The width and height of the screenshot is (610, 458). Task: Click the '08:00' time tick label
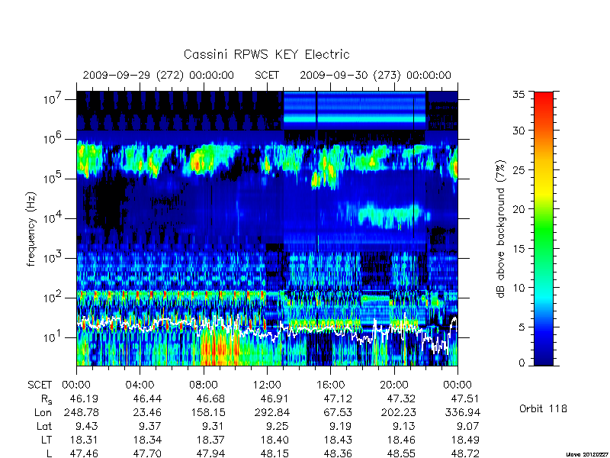pos(204,385)
